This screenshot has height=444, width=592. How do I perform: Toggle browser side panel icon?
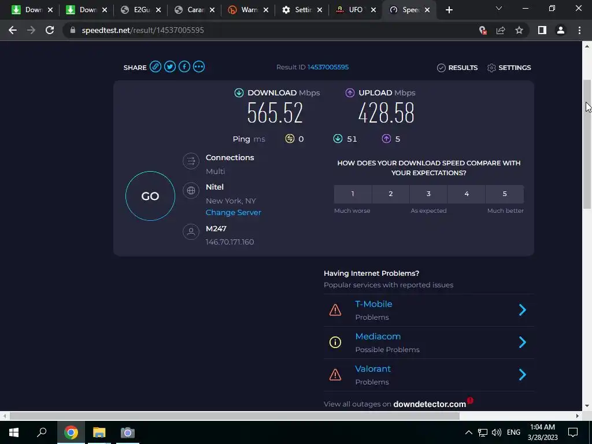click(x=542, y=30)
